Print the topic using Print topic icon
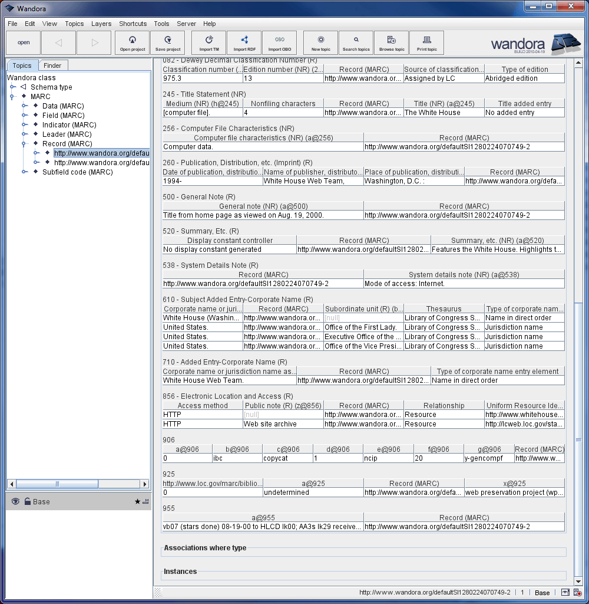 click(x=426, y=42)
